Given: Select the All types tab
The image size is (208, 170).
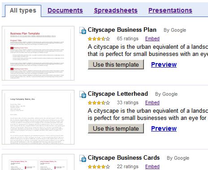Looking at the screenshot, I should (23, 11).
